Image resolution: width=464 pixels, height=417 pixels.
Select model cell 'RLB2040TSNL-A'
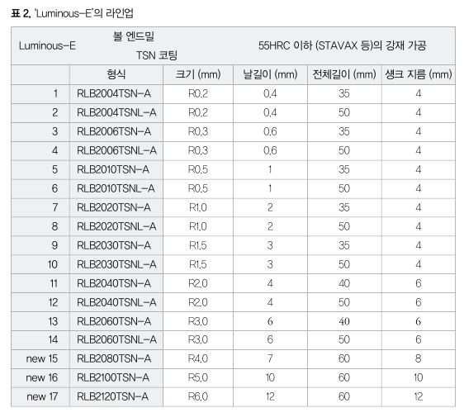(116, 302)
